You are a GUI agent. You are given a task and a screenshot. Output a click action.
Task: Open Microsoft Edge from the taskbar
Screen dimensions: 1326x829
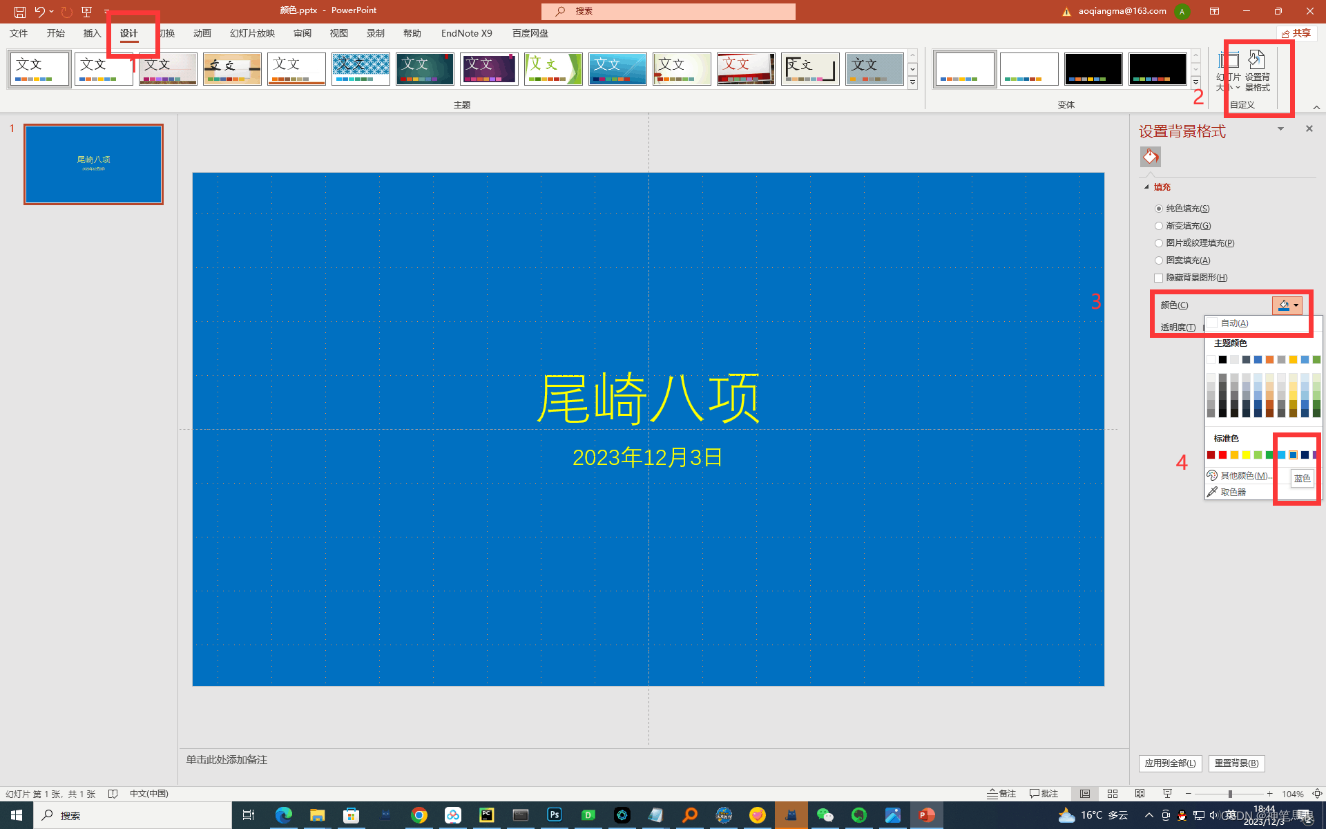pos(283,815)
